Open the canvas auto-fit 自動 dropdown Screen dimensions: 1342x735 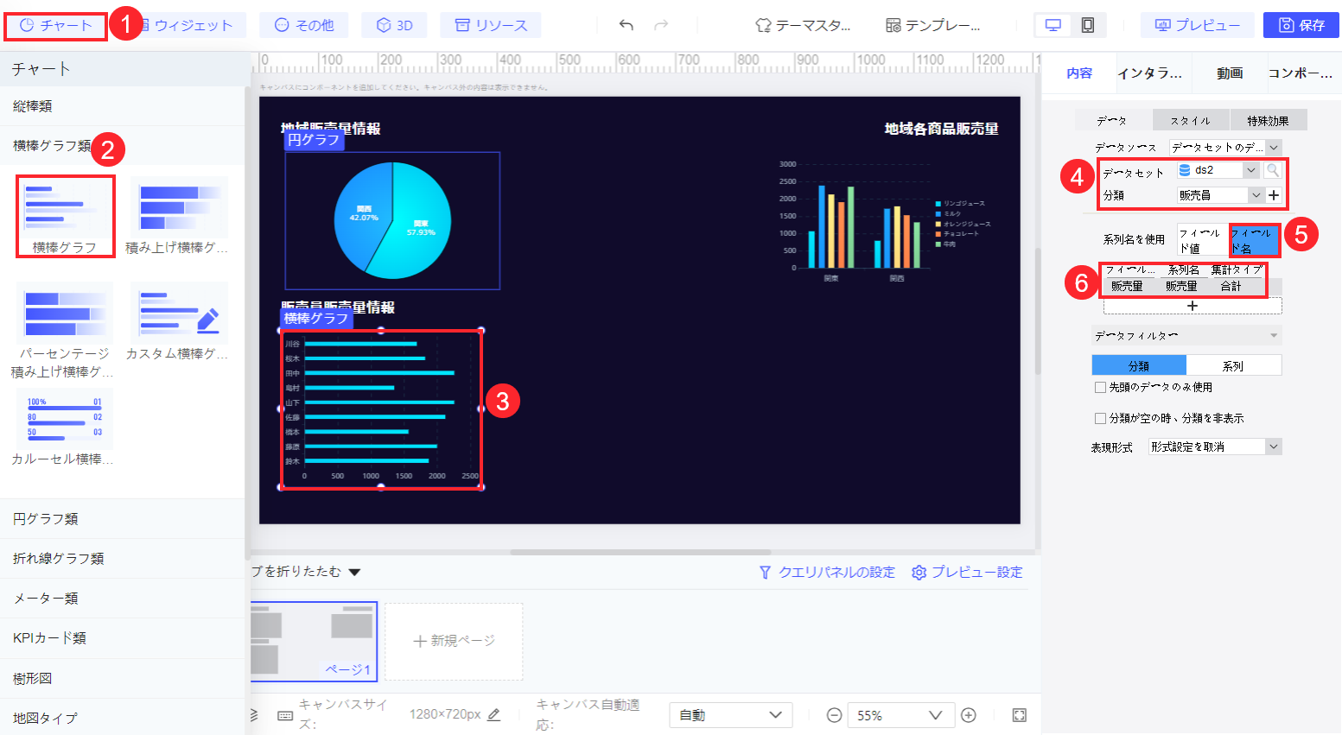(730, 715)
